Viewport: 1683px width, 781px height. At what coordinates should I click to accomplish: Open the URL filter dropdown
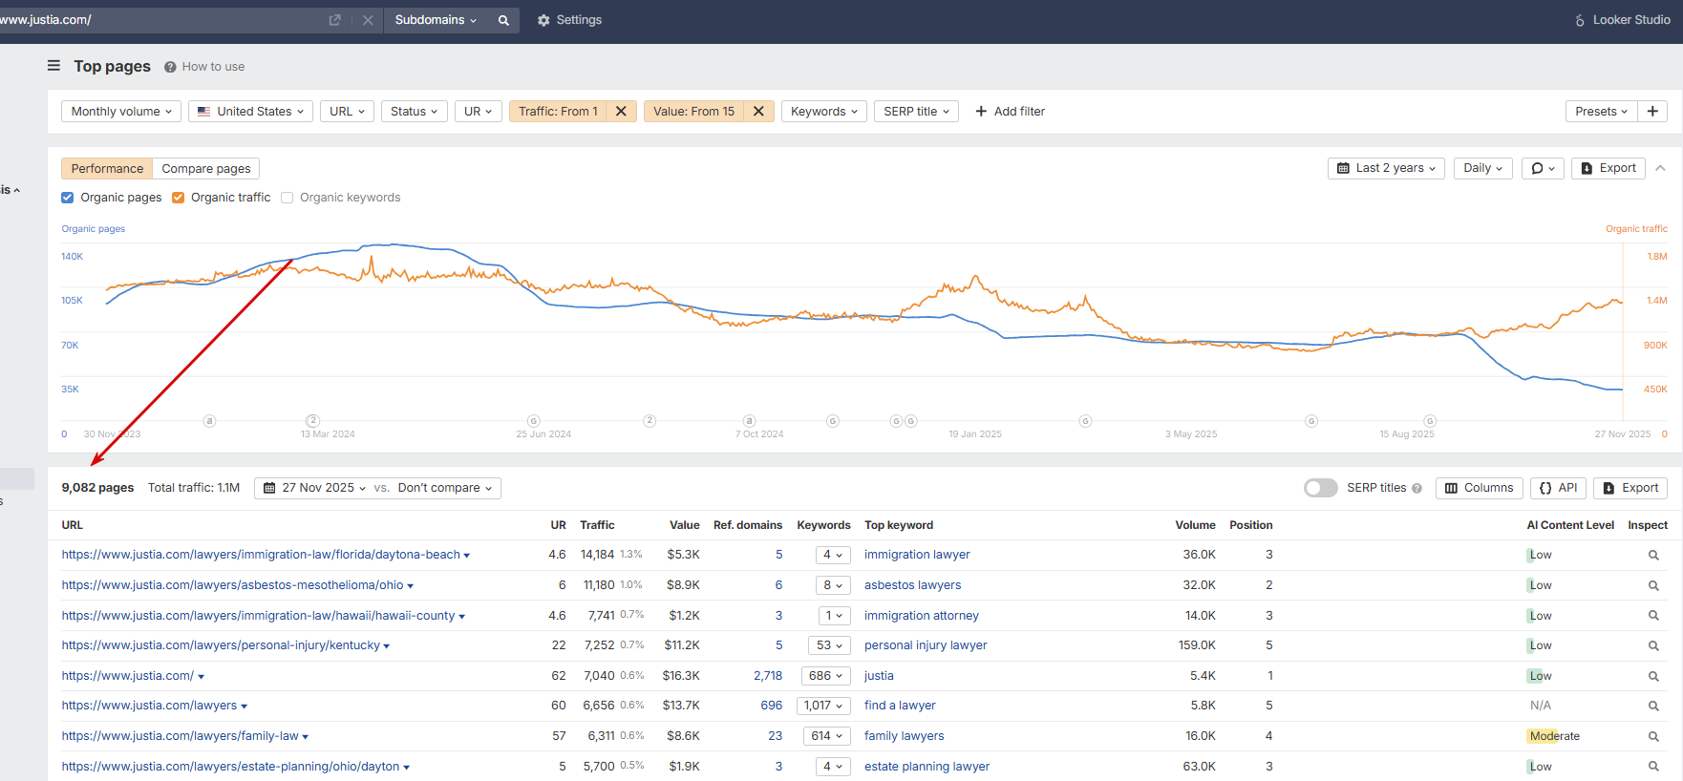pos(347,112)
